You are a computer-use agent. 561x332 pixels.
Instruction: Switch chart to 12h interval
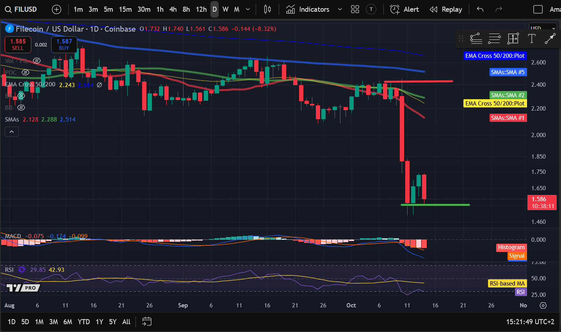[x=201, y=9]
